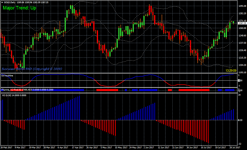The height and width of the screenshot is (150, 247).
Task: Click the 1237.50 price axis label
Action: point(243,43)
